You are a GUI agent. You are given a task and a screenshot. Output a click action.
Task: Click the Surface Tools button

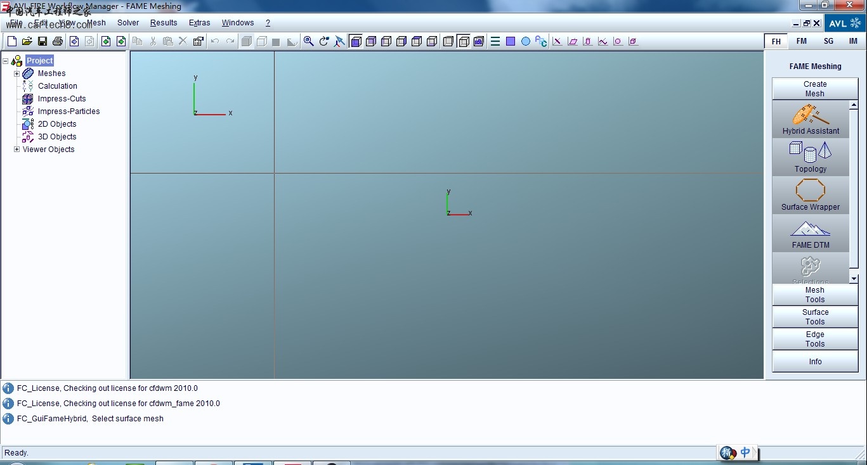(815, 317)
